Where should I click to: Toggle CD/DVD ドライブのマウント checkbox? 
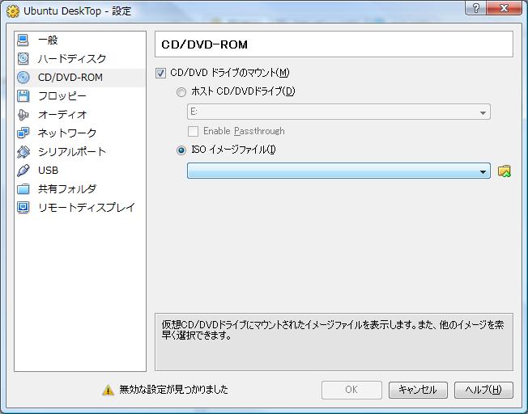(160, 73)
